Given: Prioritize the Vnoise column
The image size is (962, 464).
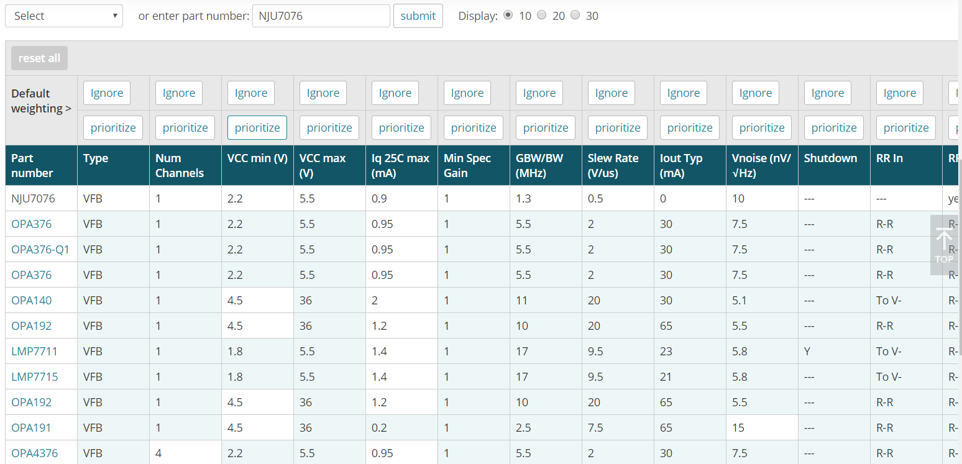Looking at the screenshot, I should click(x=762, y=128).
